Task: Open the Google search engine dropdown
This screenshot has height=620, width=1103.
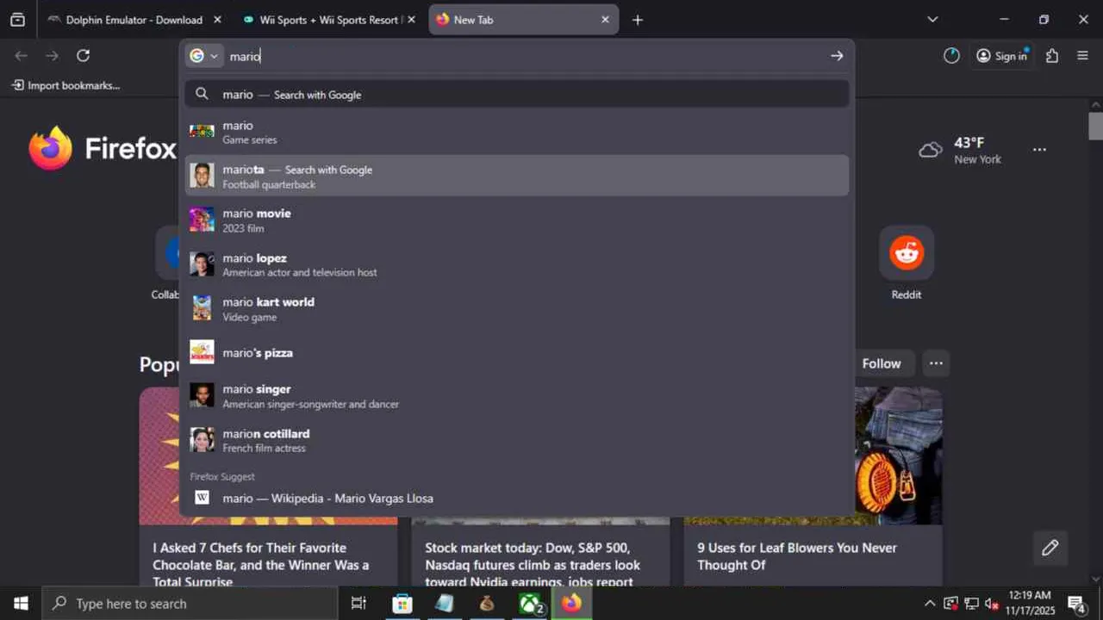Action: [204, 56]
